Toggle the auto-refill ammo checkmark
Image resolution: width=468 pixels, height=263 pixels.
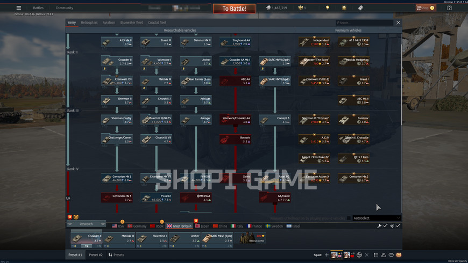tap(398, 226)
